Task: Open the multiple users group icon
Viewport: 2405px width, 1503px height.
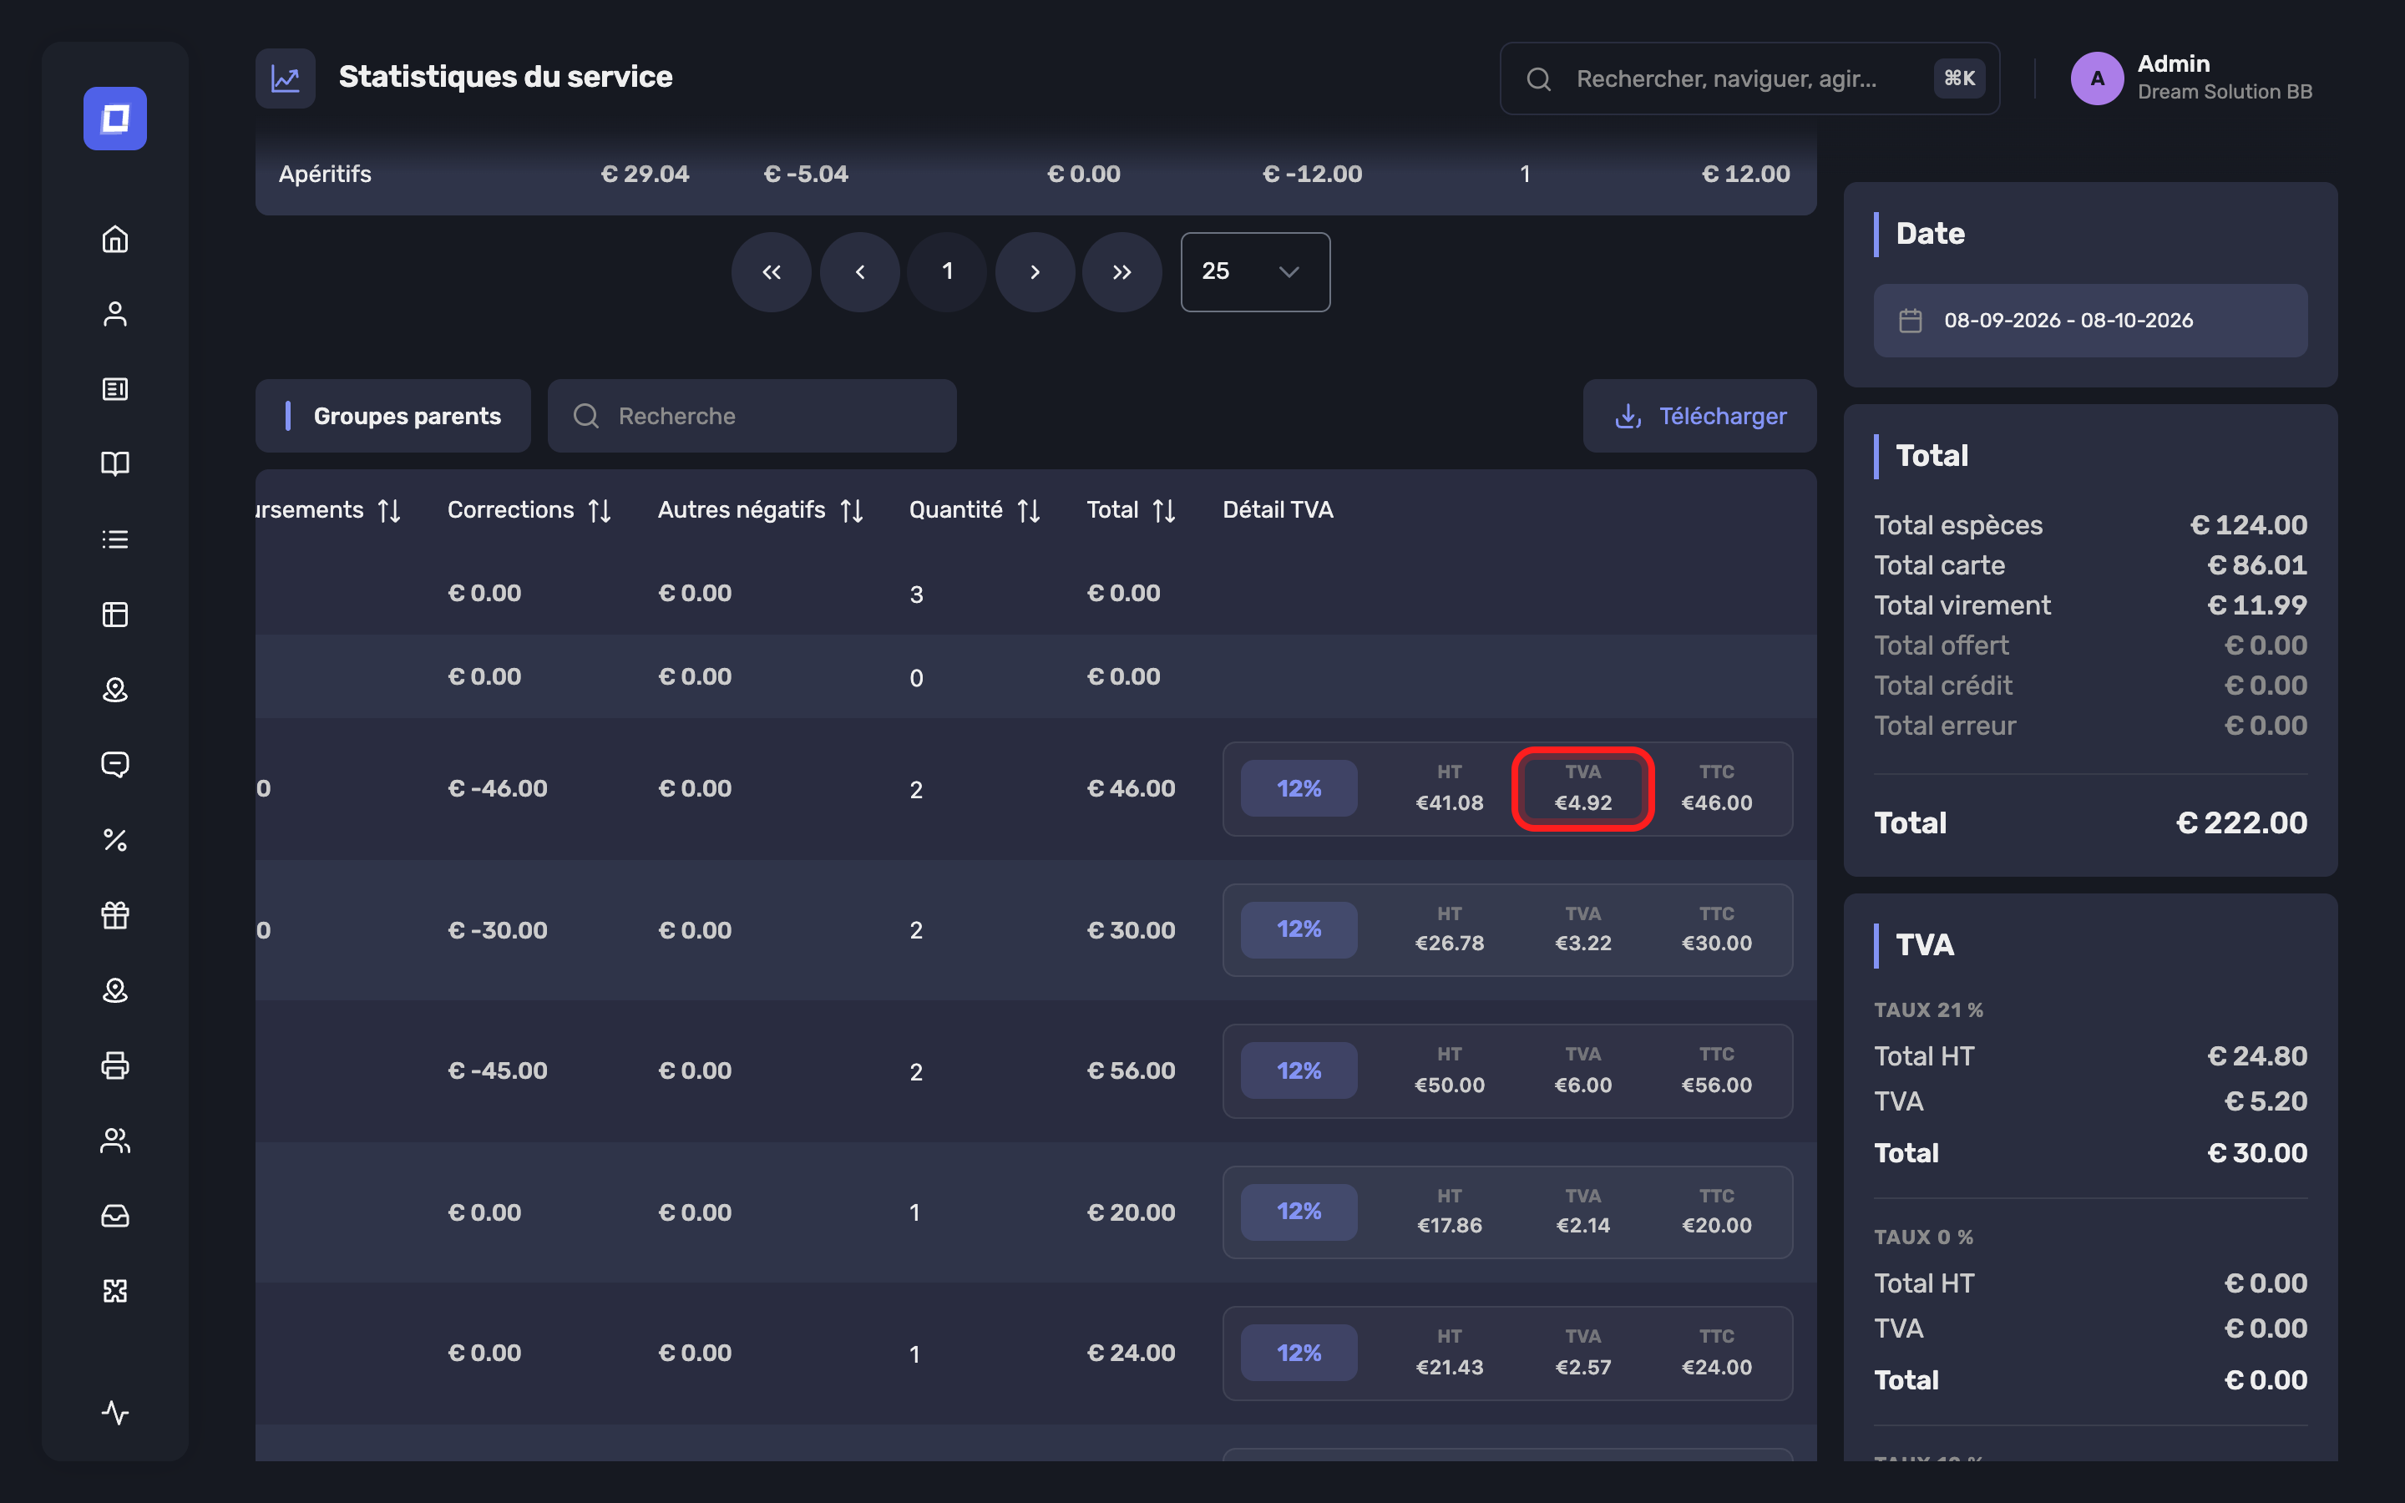Action: pos(115,1140)
